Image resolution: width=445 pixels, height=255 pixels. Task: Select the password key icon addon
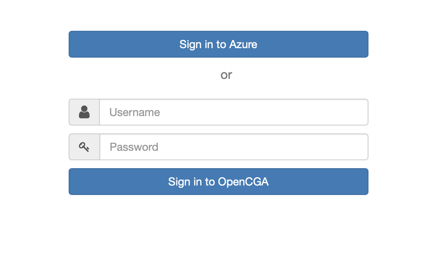click(84, 147)
